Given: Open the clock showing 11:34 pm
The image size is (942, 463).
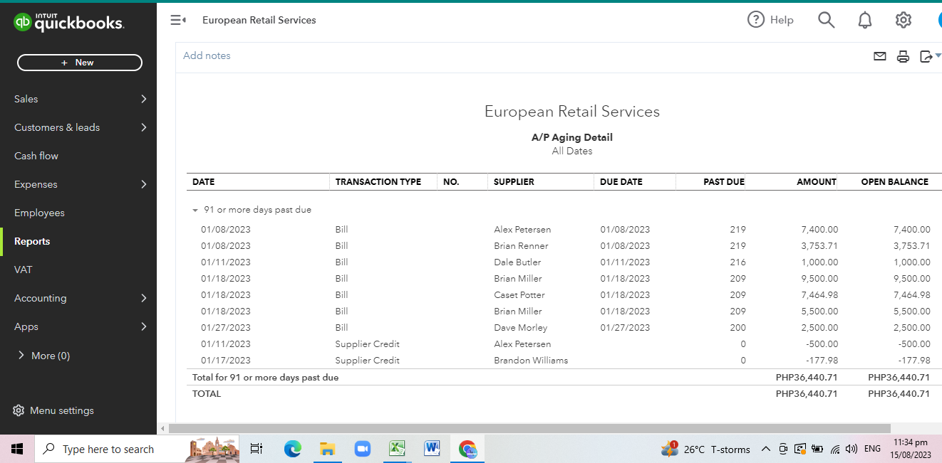Looking at the screenshot, I should (911, 449).
